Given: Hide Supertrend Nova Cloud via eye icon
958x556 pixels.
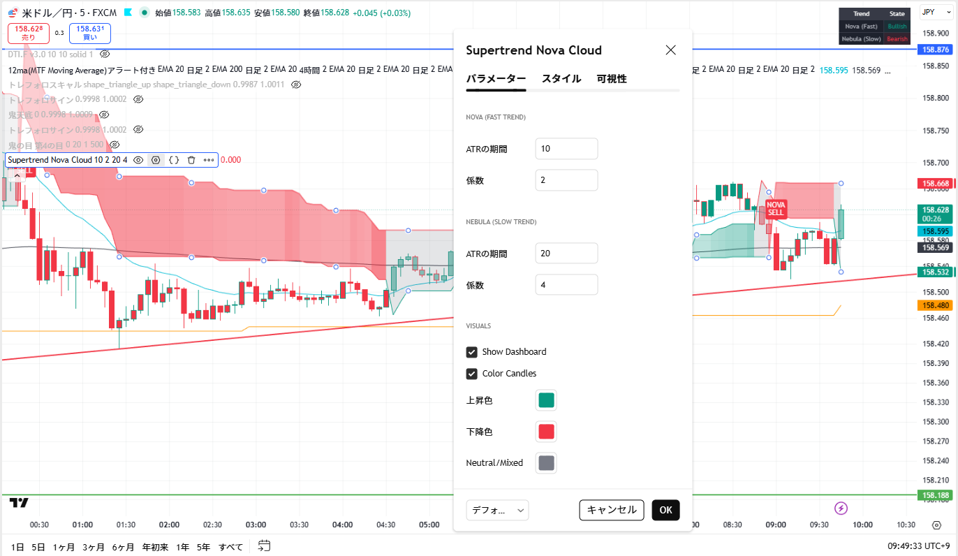Looking at the screenshot, I should [138, 160].
